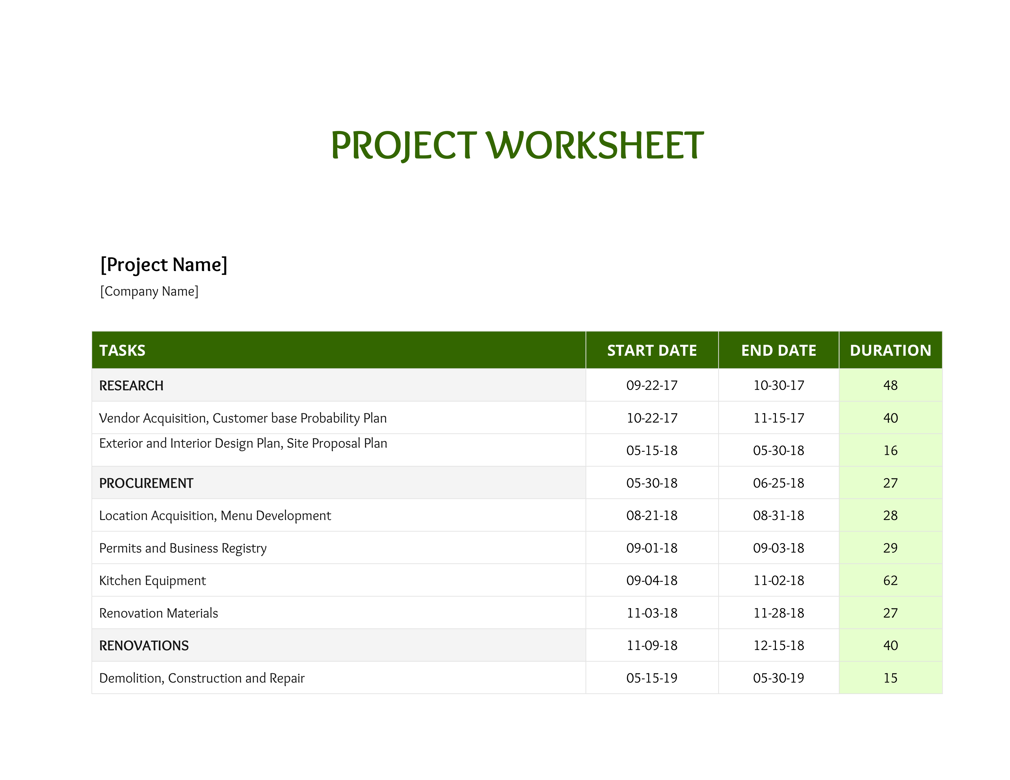Image resolution: width=1010 pixels, height=780 pixels.
Task: Select the duration value 29
Action: [890, 548]
